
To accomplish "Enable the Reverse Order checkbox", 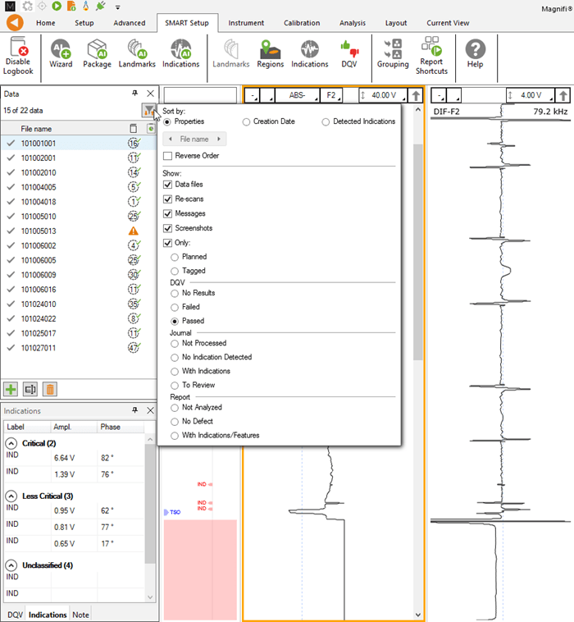I will pyautogui.click(x=168, y=156).
